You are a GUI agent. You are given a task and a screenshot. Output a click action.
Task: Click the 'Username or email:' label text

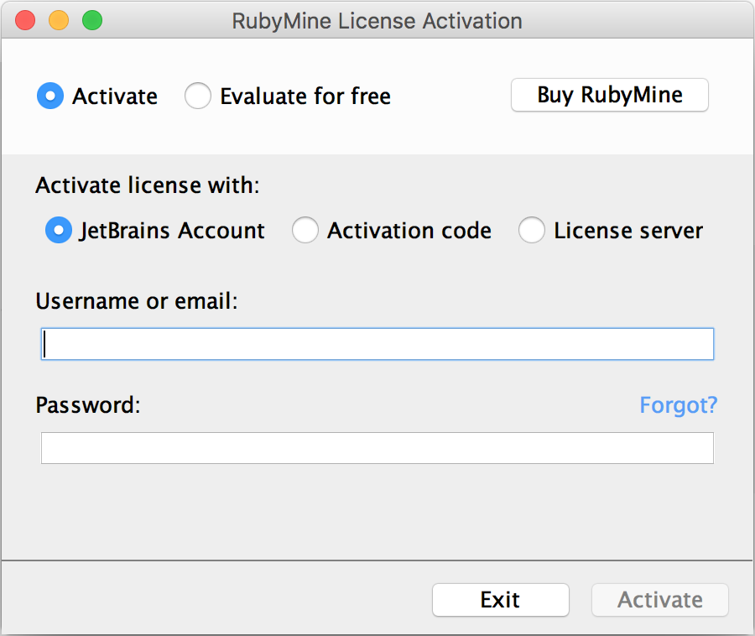[137, 301]
